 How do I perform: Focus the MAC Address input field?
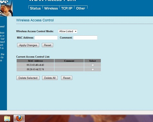click(46, 38)
